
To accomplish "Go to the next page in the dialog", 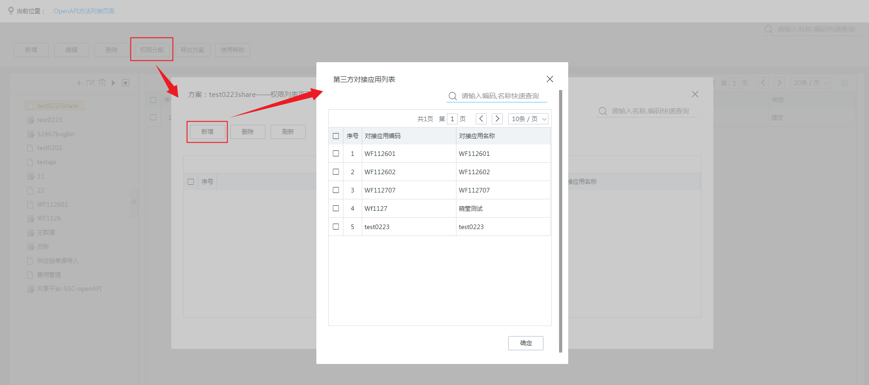I will 497,119.
